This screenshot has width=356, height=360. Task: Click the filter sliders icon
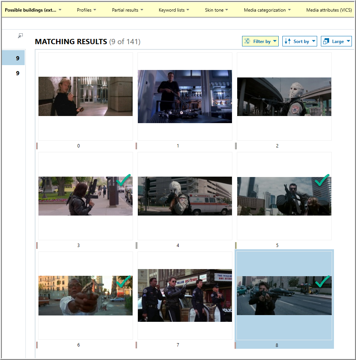(x=247, y=42)
